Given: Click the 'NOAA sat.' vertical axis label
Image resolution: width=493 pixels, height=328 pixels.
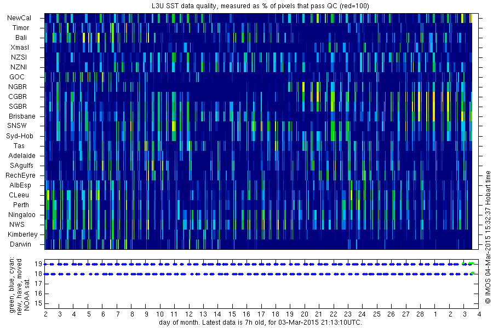Looking at the screenshot, I should pyautogui.click(x=27, y=295).
